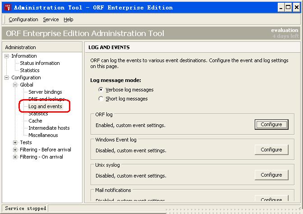Image resolution: width=303 pixels, height=214 pixels.
Task: Expand Filtering - Before arrival node
Action: click(15, 150)
